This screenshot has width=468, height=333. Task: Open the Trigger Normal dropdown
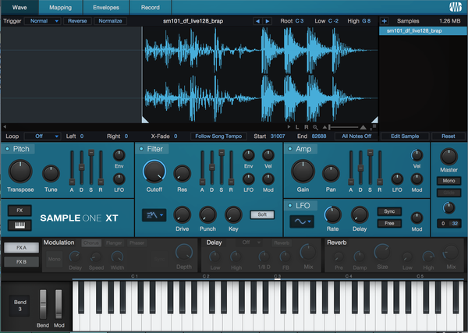click(42, 21)
